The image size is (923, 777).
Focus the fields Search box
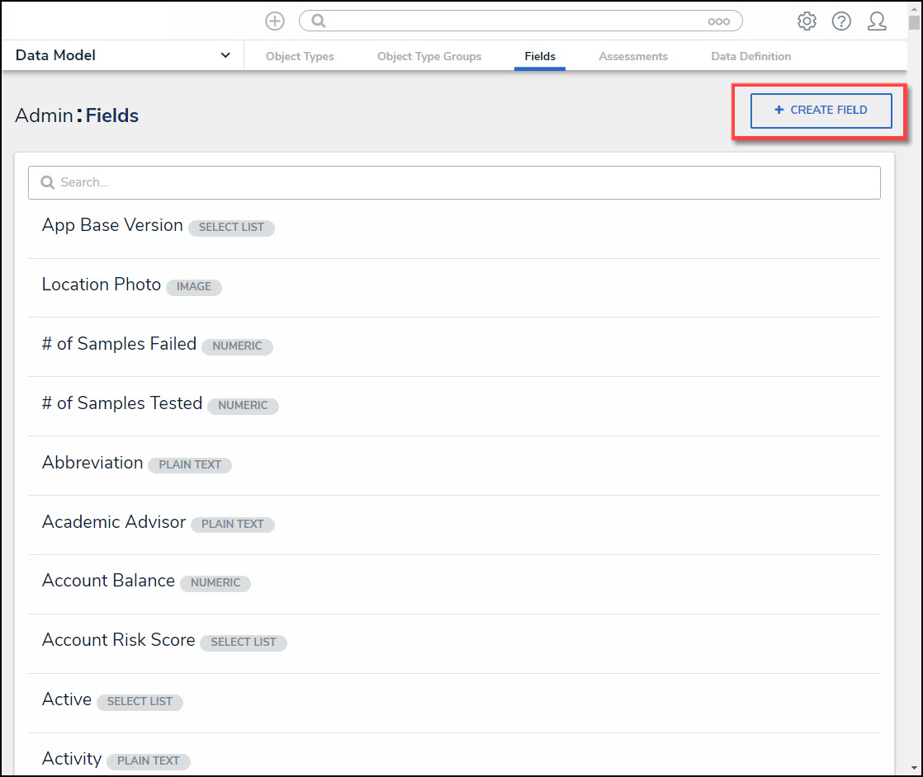454,182
